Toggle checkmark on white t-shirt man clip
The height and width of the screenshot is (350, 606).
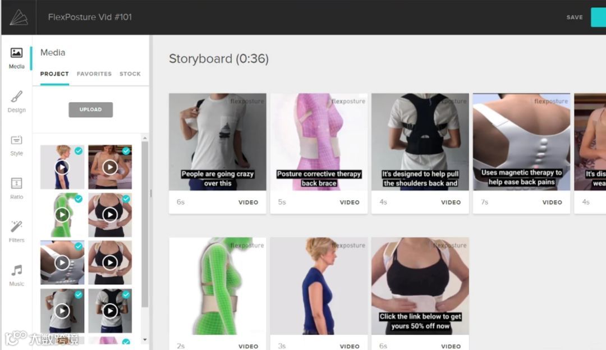[79, 294]
